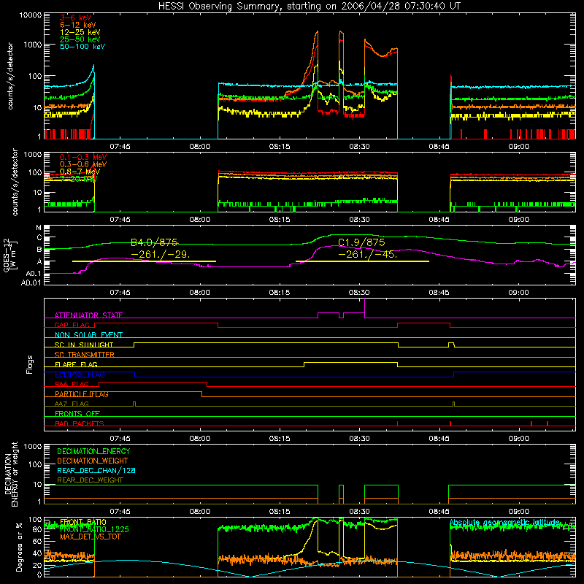Click the raised FLARE_FLAG segment
This screenshot has height=584, width=584.
click(x=351, y=362)
